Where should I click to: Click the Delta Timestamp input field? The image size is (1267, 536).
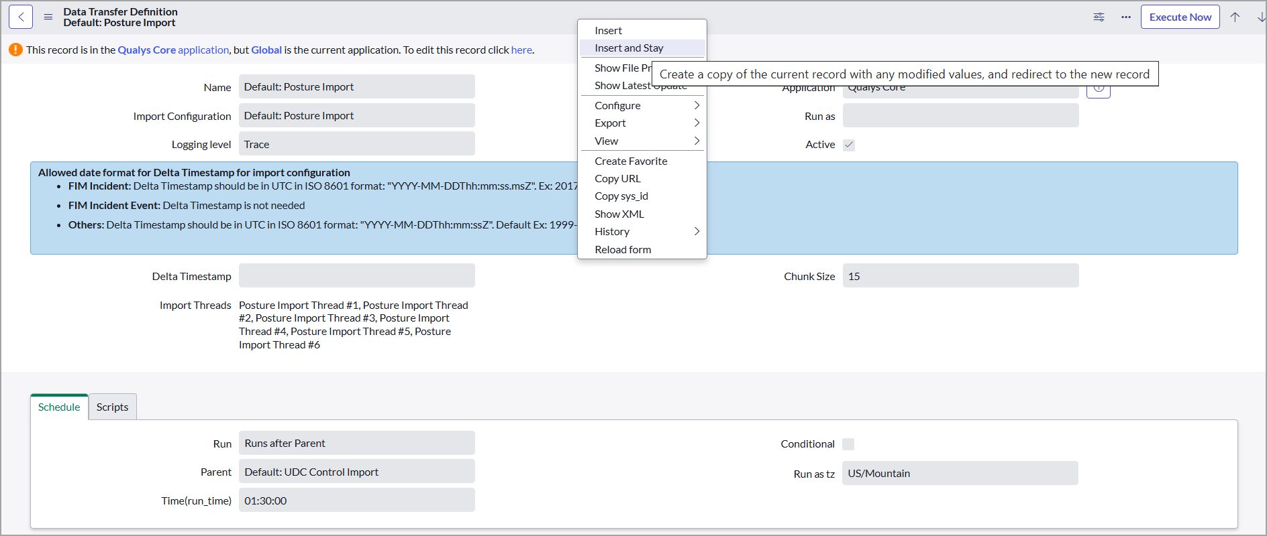pos(357,275)
